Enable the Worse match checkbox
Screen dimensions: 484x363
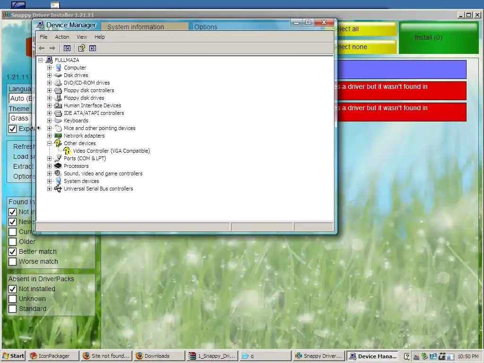pos(12,261)
